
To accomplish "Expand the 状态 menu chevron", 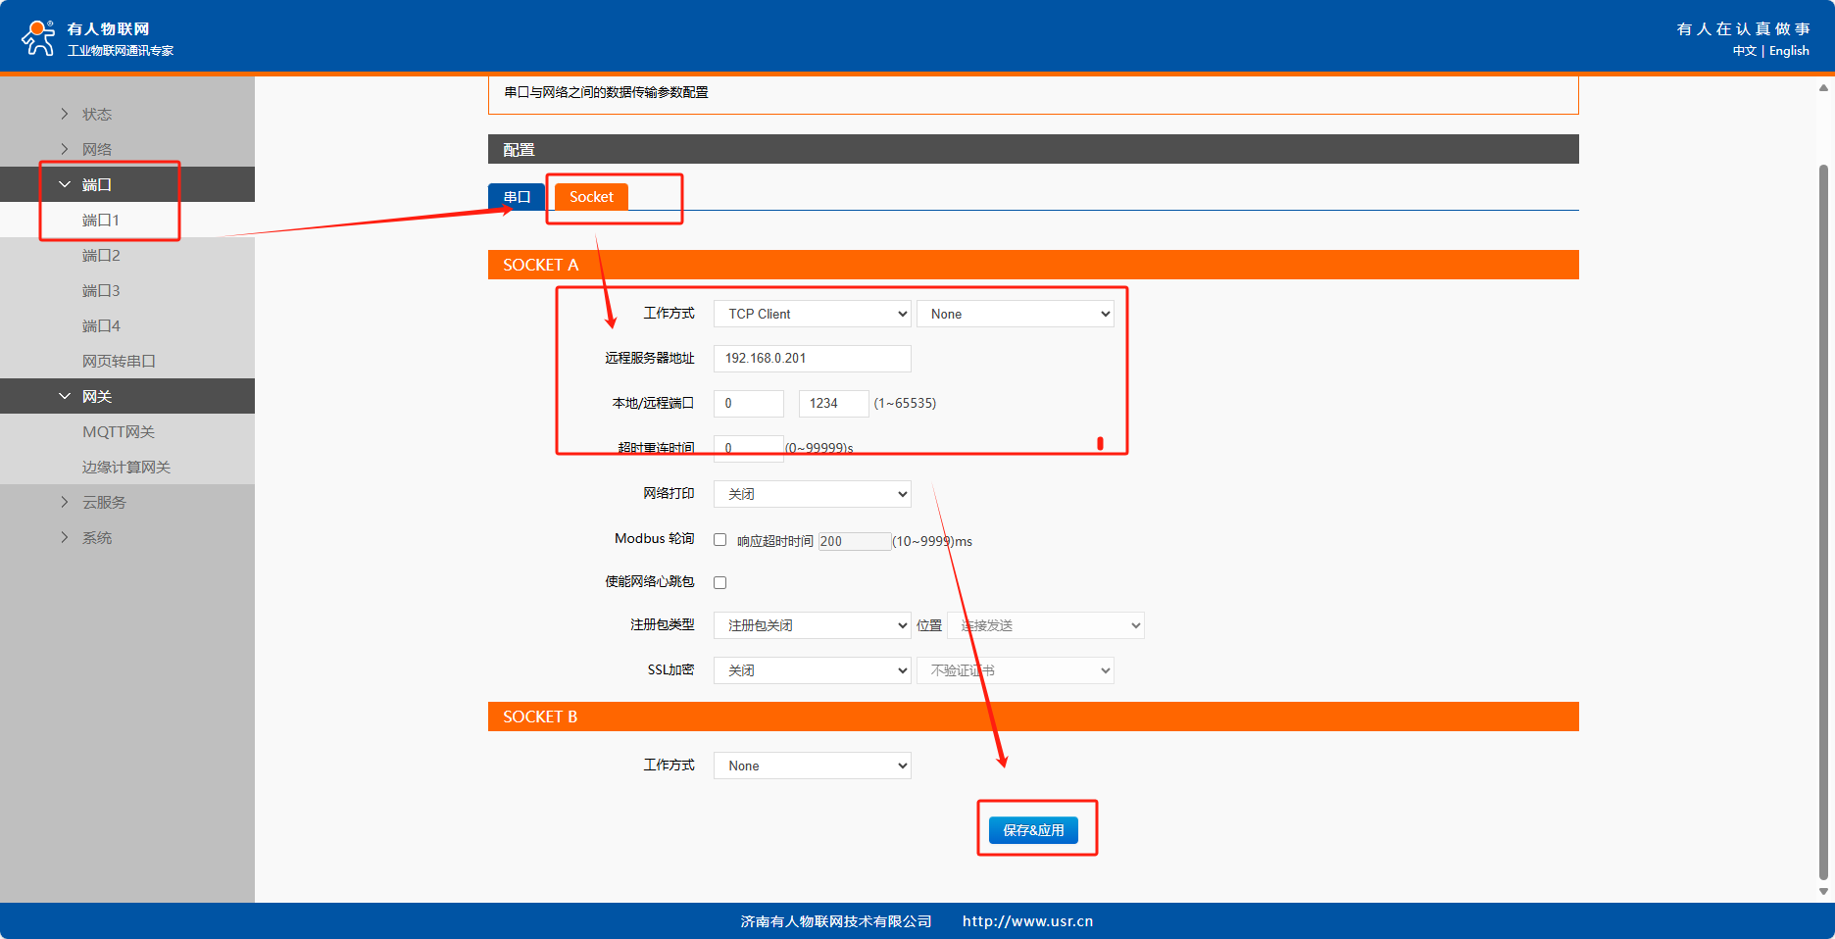I will [x=65, y=114].
